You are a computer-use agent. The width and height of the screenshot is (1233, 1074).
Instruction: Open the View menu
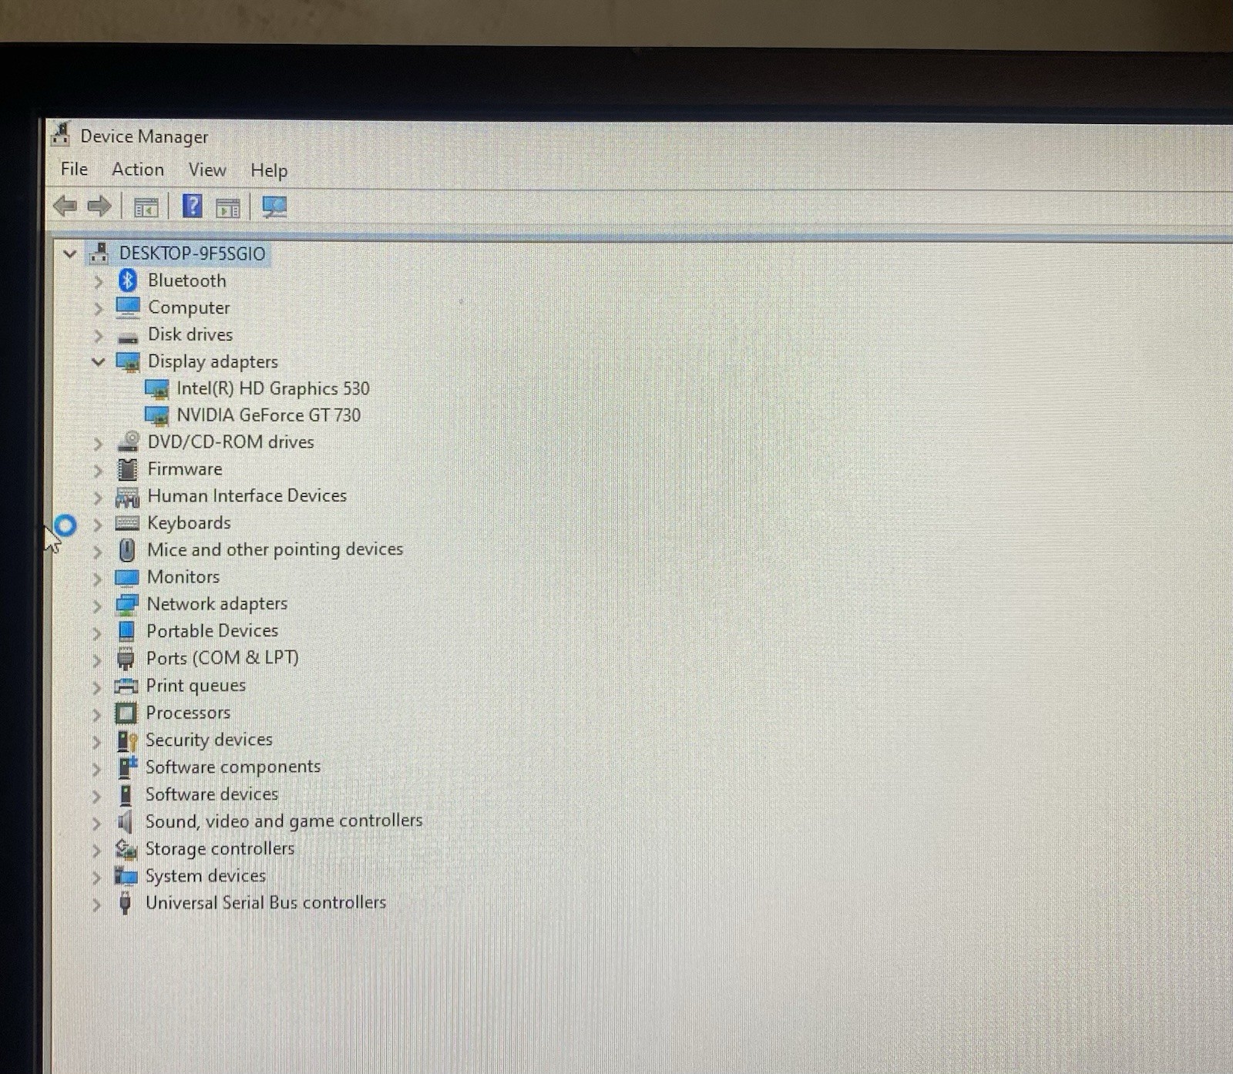point(207,169)
